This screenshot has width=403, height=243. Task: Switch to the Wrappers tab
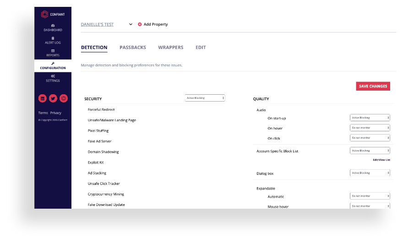tap(170, 48)
